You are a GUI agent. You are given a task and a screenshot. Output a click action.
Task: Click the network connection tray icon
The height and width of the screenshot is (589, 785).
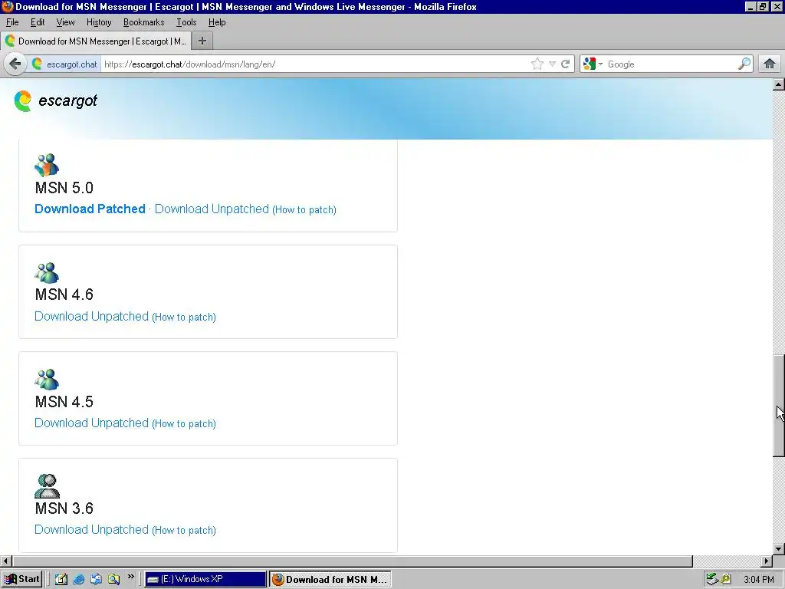pyautogui.click(x=712, y=580)
